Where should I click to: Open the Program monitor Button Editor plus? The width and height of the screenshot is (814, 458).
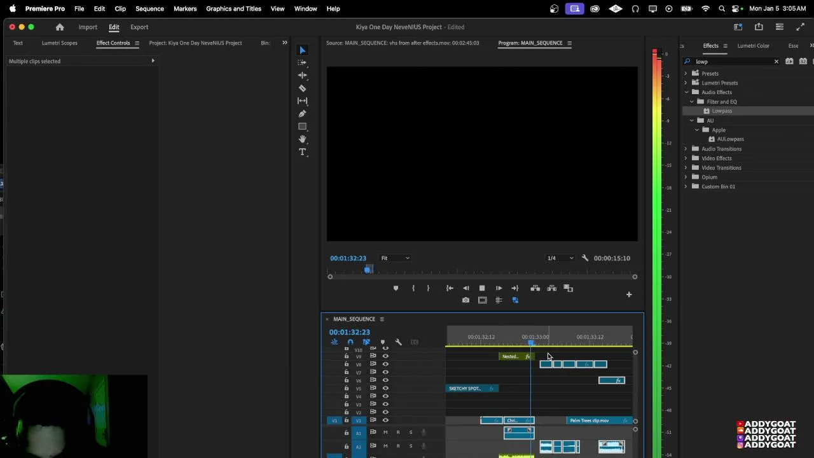tap(629, 294)
